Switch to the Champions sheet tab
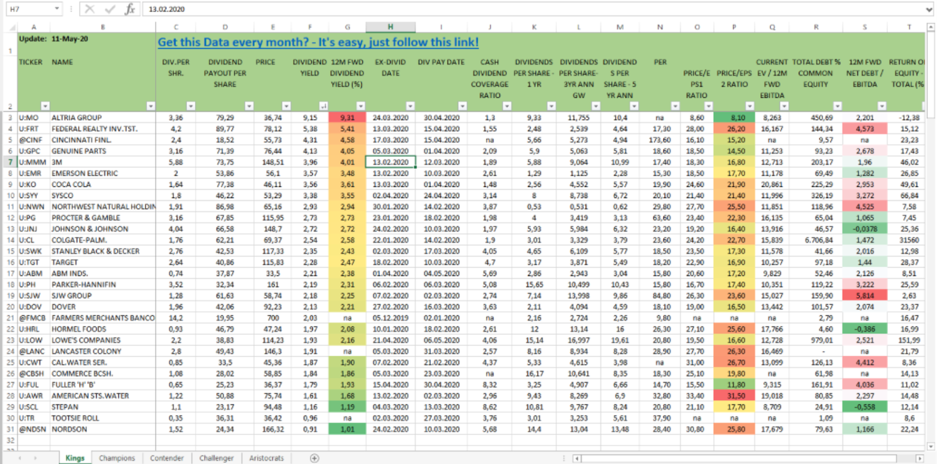Screen dimensions: 937x464 (x=117, y=458)
